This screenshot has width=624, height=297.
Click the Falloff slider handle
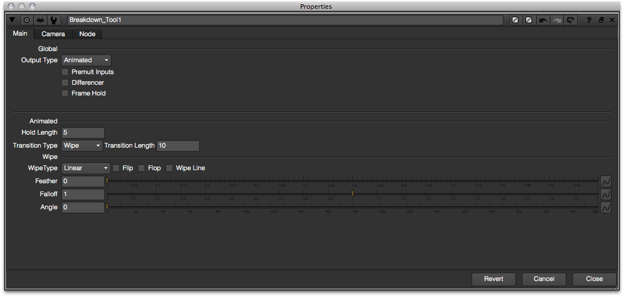coord(352,193)
